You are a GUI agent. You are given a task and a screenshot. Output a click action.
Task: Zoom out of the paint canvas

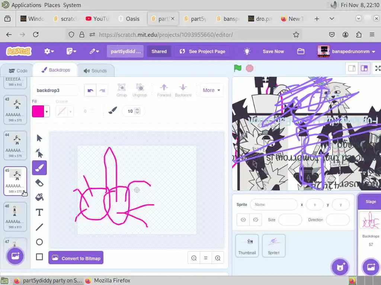(x=194, y=258)
